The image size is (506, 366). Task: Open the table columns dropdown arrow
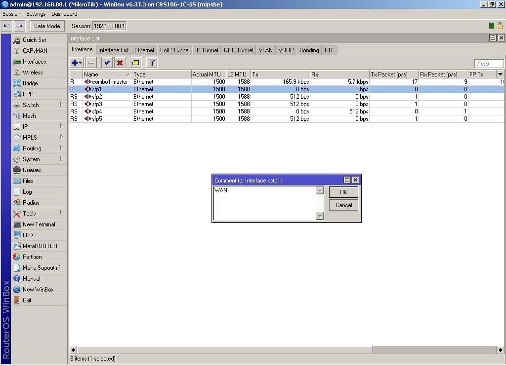tap(500, 74)
